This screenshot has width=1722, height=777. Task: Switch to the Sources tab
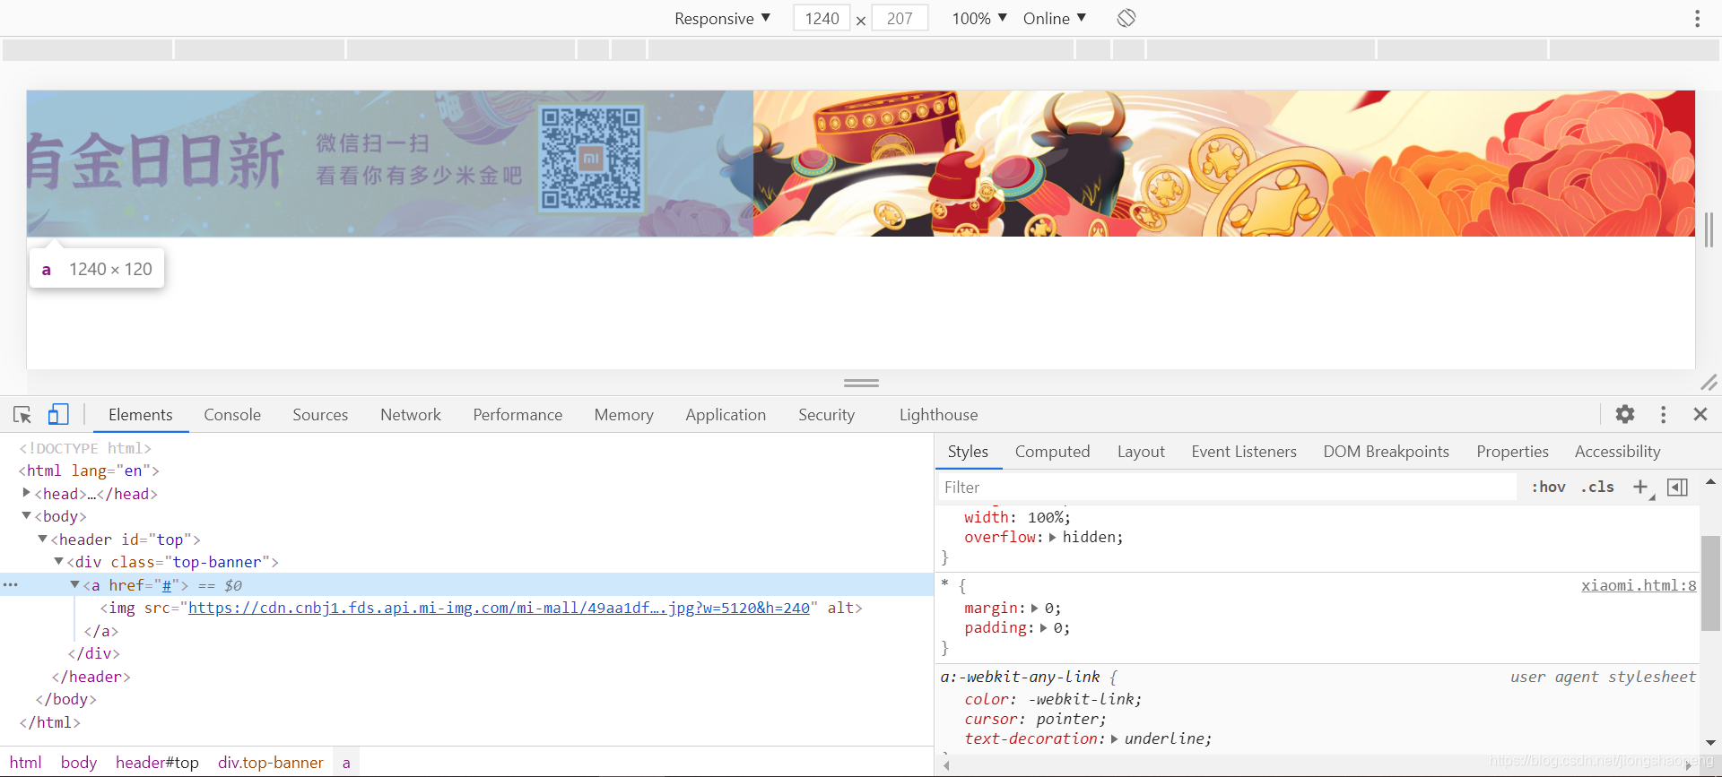point(320,415)
